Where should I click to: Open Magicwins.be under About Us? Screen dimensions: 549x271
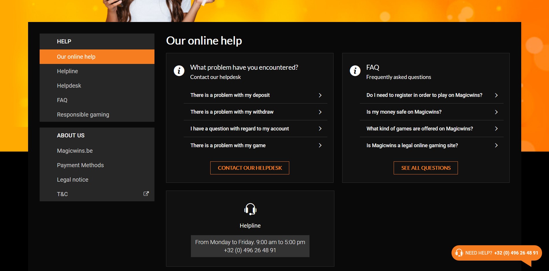click(97, 151)
